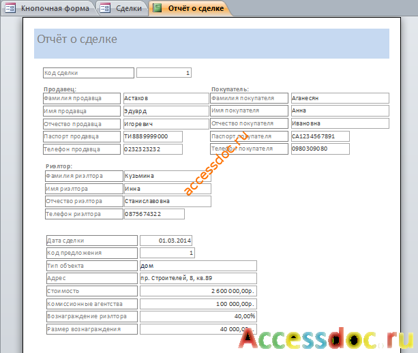Select address пр. Строителей, 8, кв.89
The image size is (418, 353).
pos(198,278)
